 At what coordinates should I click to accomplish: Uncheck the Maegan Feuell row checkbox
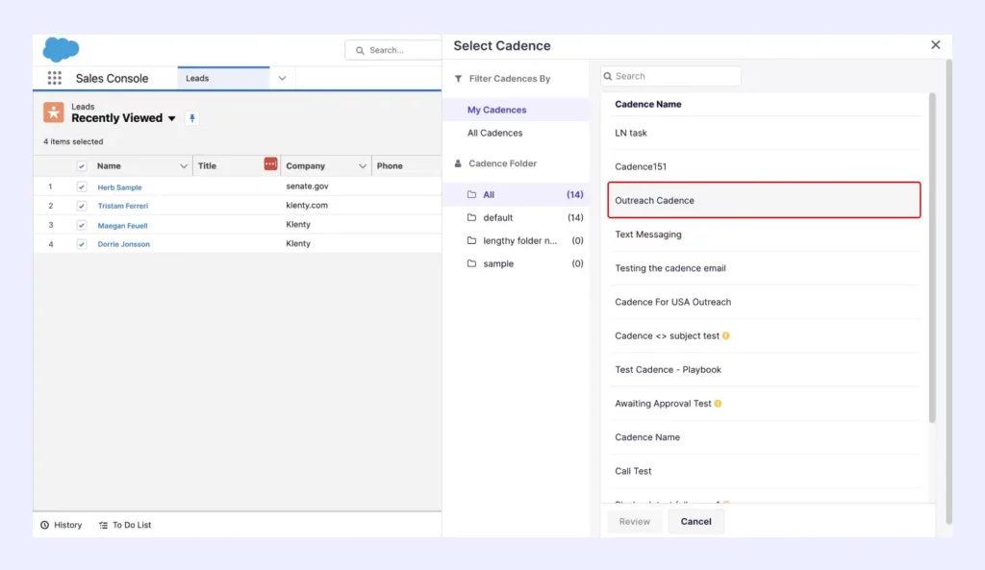(x=81, y=225)
